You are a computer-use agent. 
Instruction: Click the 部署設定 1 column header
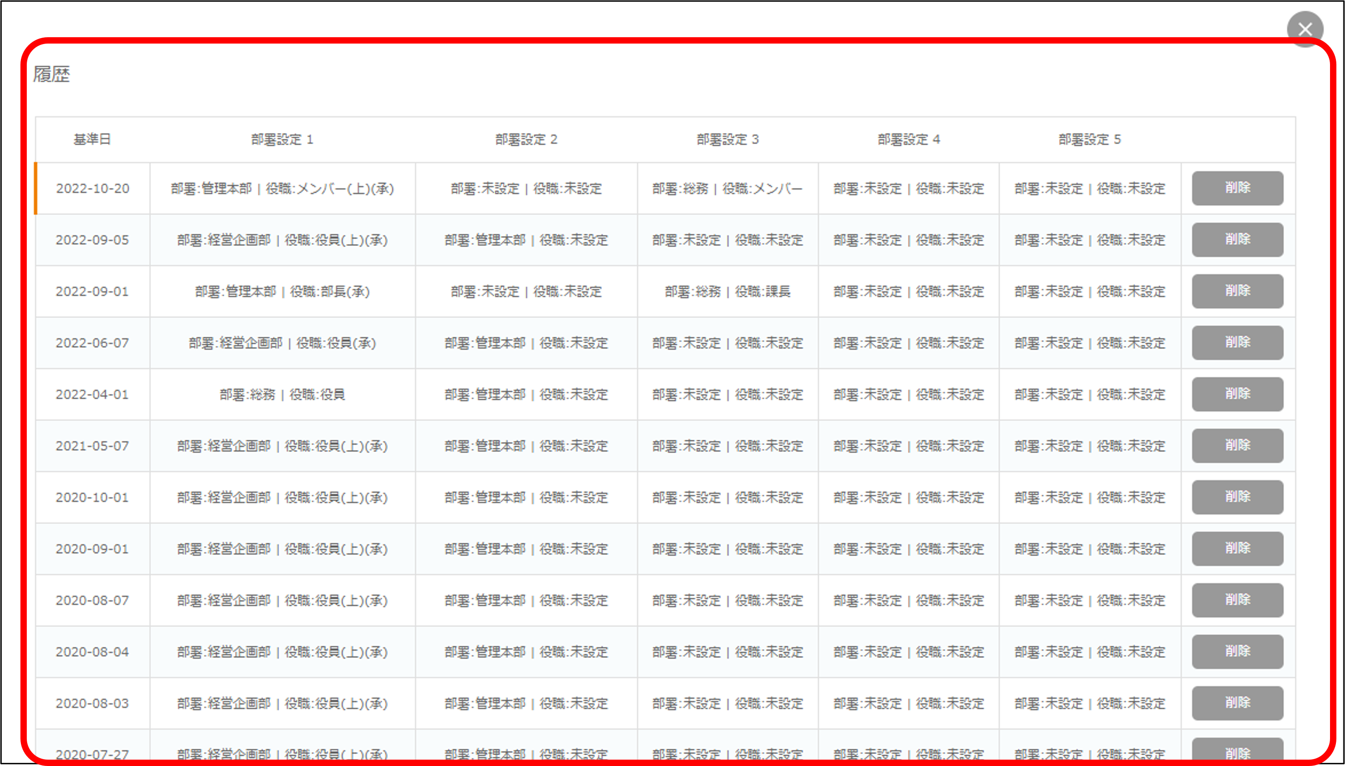(x=282, y=139)
